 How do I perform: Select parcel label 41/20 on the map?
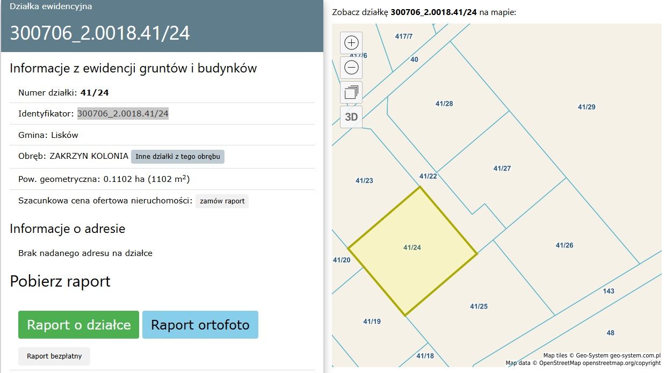(342, 260)
